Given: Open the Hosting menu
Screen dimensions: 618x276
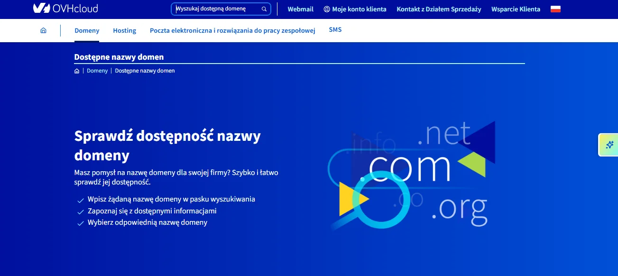Looking at the screenshot, I should click(x=125, y=30).
